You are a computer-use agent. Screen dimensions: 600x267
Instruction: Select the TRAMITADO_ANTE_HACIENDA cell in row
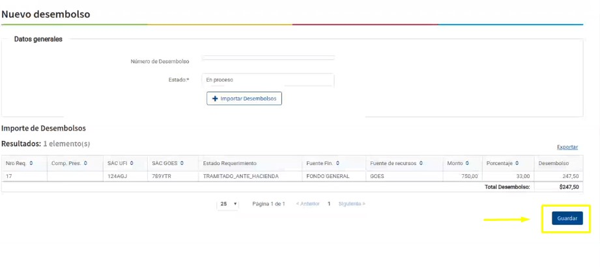coord(241,176)
